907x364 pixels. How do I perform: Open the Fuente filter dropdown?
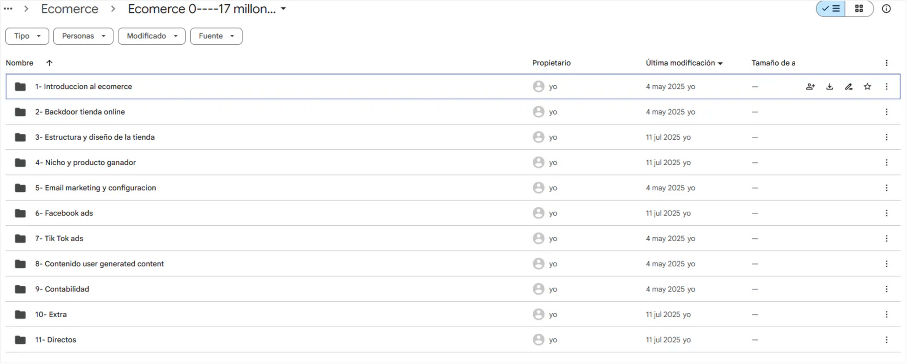pyautogui.click(x=216, y=36)
